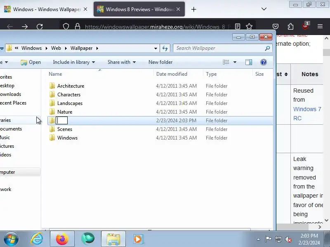The height and width of the screenshot is (247, 330).
Task: Launch Windows Media Player from taskbar
Action: (x=138, y=239)
